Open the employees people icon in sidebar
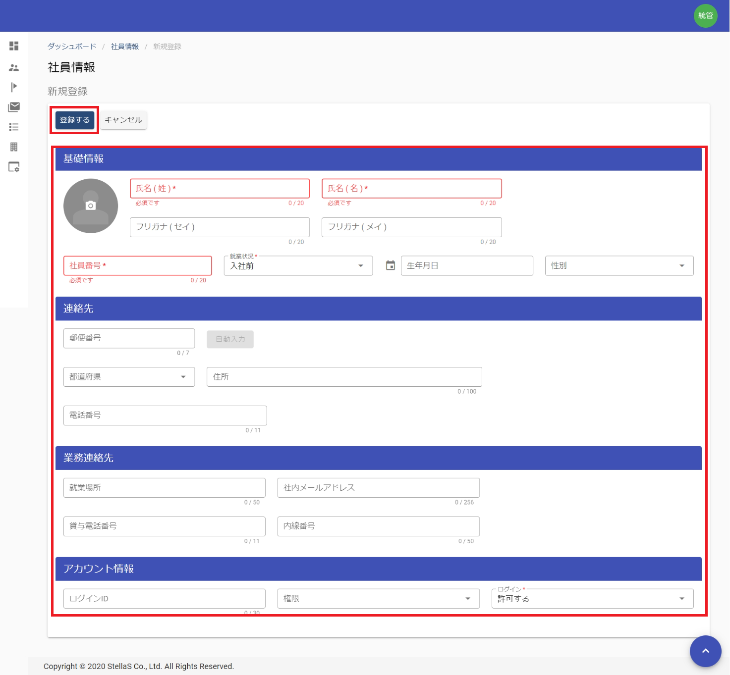The width and height of the screenshot is (730, 675). (14, 67)
